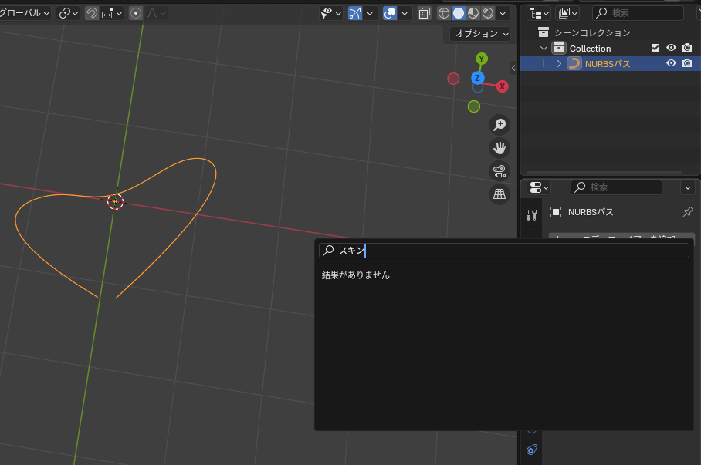
Task: Expand the NURBSパス tree item
Action: (559, 63)
